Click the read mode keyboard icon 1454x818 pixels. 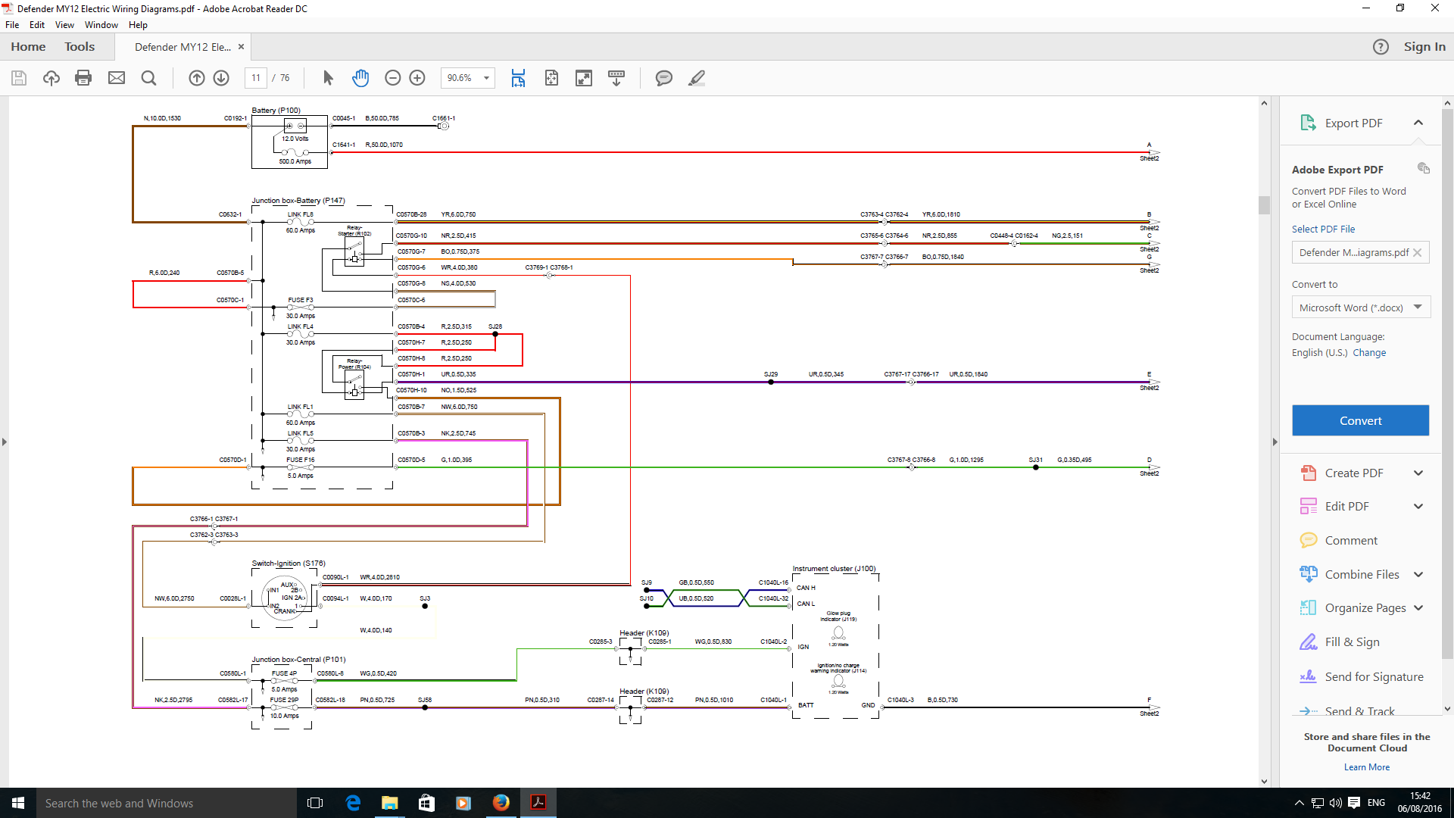[616, 78]
